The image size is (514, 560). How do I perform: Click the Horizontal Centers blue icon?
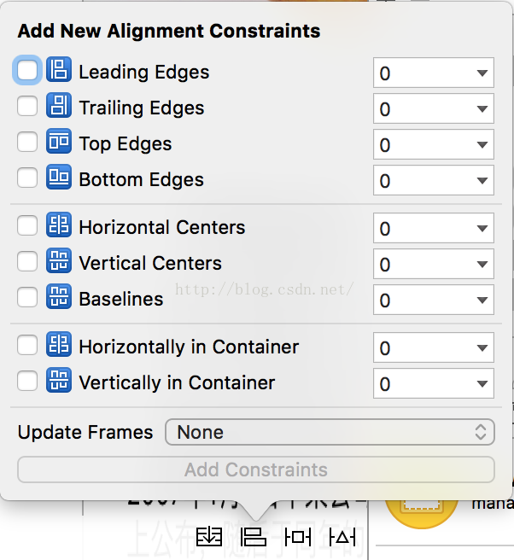(59, 226)
